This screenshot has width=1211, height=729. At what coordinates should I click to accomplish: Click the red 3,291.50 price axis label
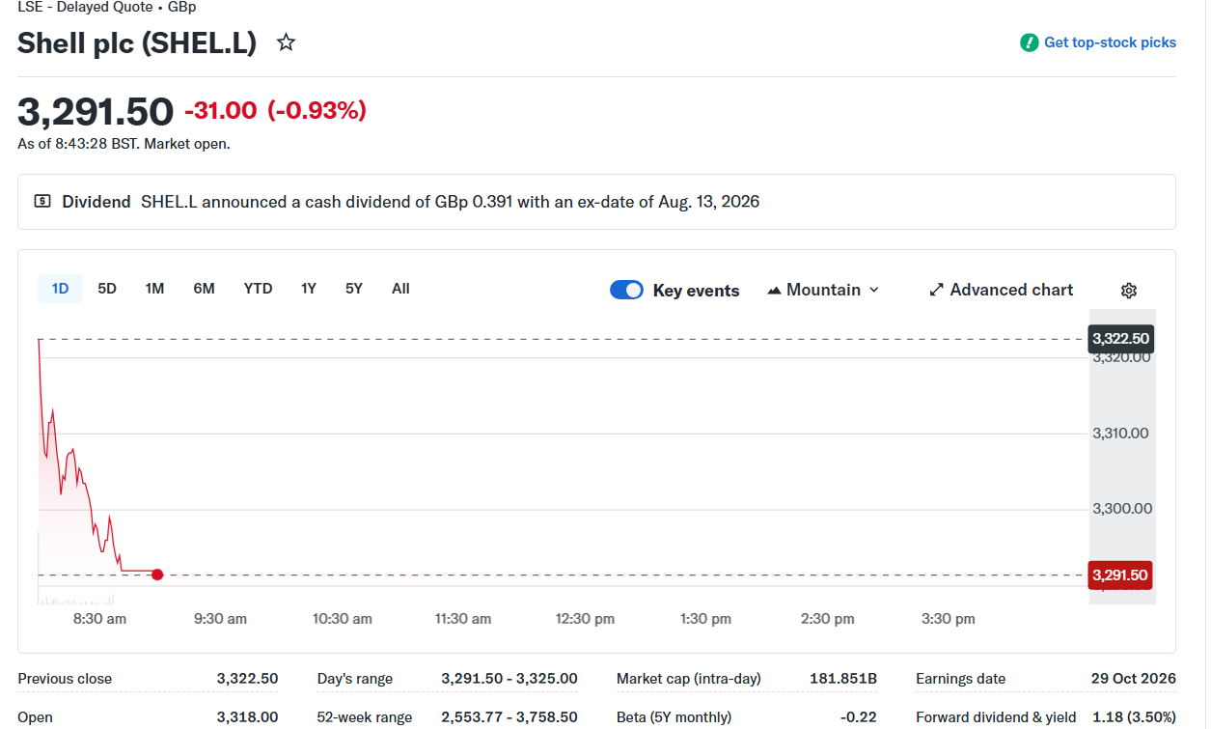pyautogui.click(x=1119, y=575)
